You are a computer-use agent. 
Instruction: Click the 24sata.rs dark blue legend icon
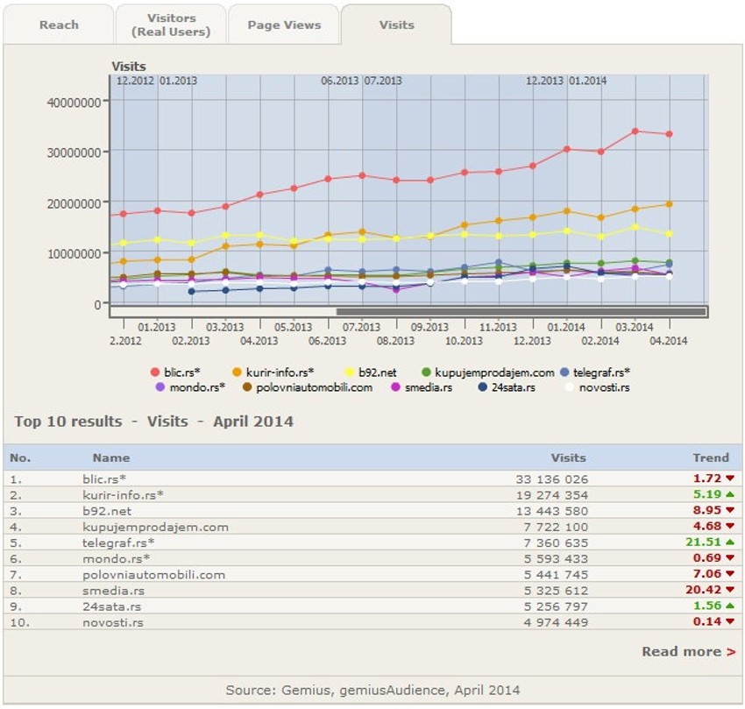point(482,386)
